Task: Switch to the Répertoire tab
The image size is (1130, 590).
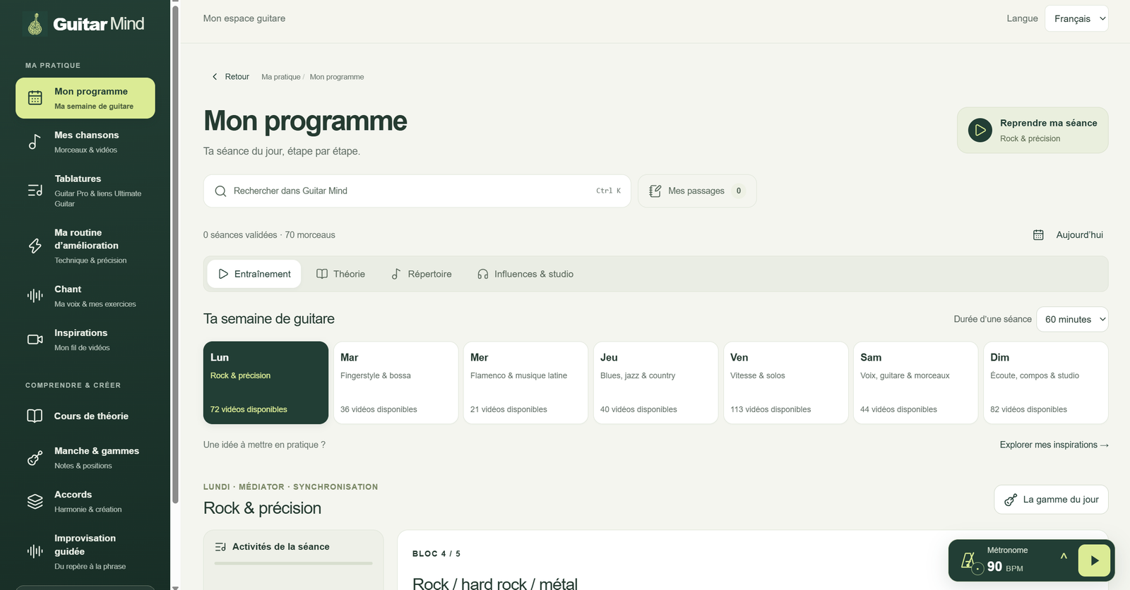Action: [x=422, y=274]
